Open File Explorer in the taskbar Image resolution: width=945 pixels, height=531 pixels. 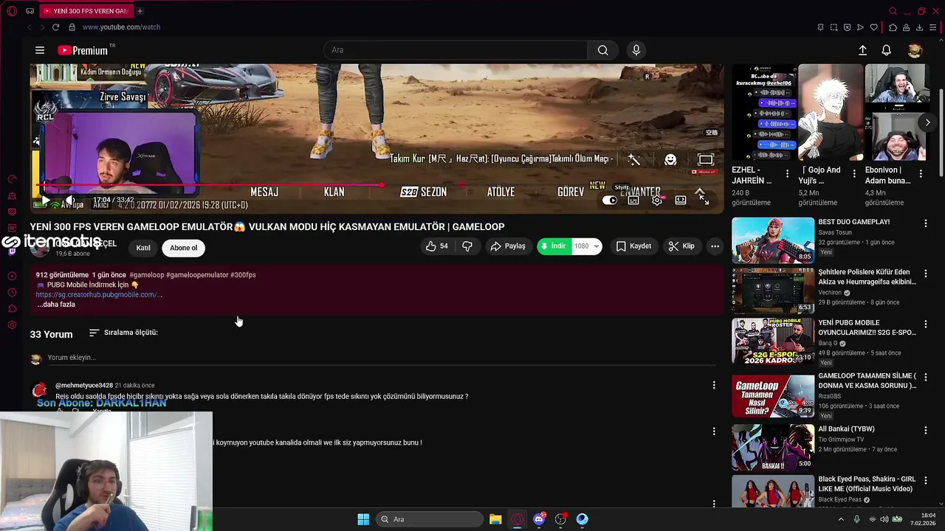click(495, 519)
